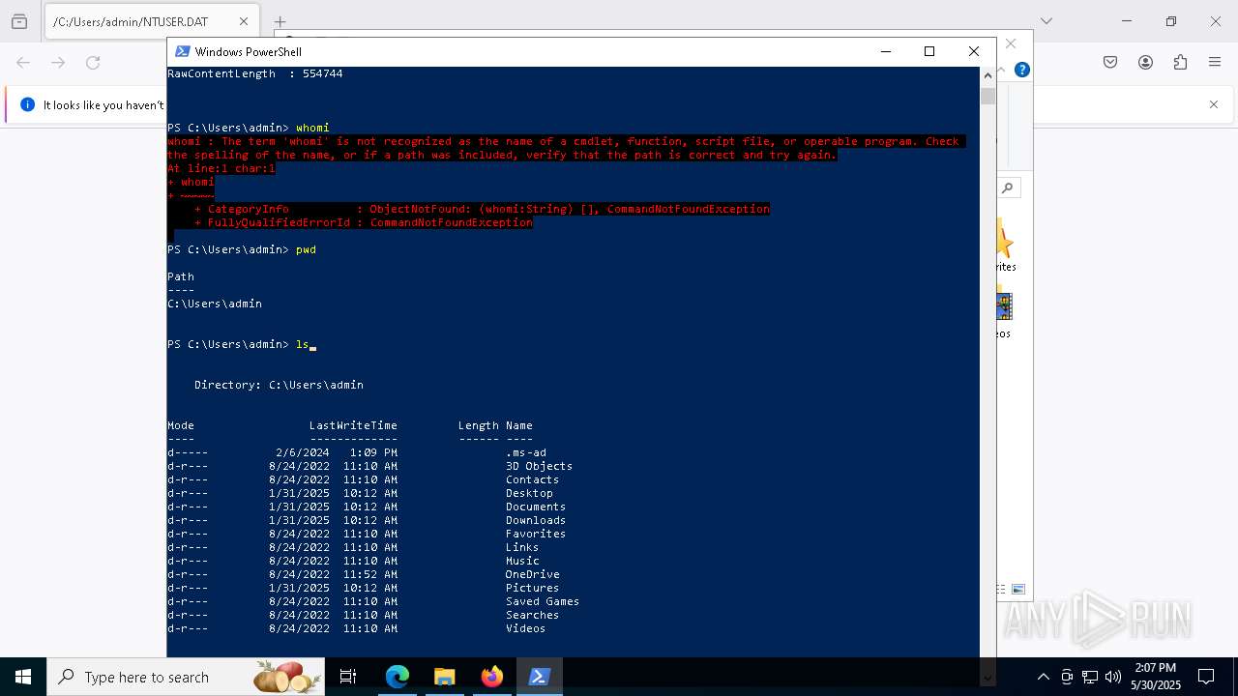
Task: Click the Meet Now tray icon
Action: point(1067,677)
